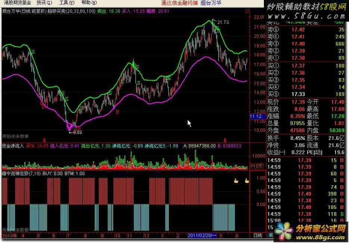Select the 卖① 17.38 ask row
This screenshot has height=243, width=349.
click(x=306, y=58)
